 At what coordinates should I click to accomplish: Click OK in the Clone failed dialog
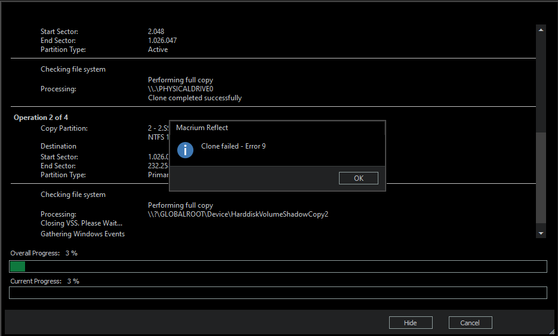pyautogui.click(x=358, y=178)
